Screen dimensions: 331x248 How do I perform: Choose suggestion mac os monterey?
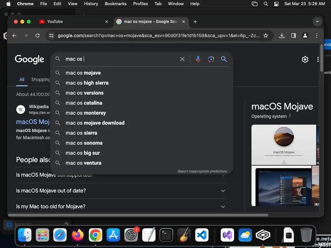point(142,113)
